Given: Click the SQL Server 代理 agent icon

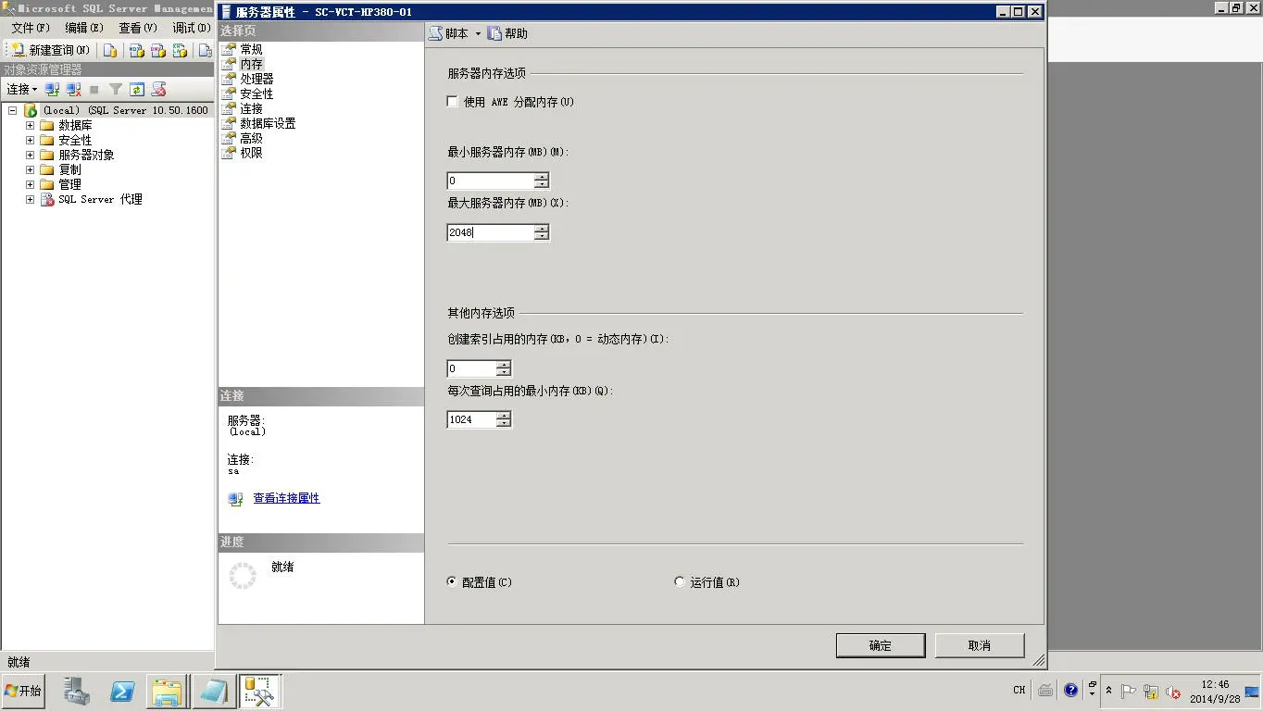Looking at the screenshot, I should click(x=47, y=199).
